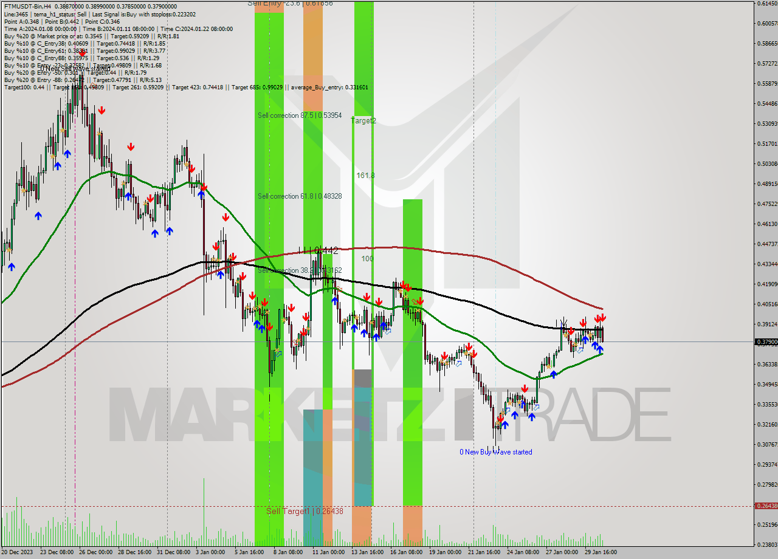Click the C_Entry88 buy entry line
This screenshot has height=559, width=778.
[x=81, y=58]
